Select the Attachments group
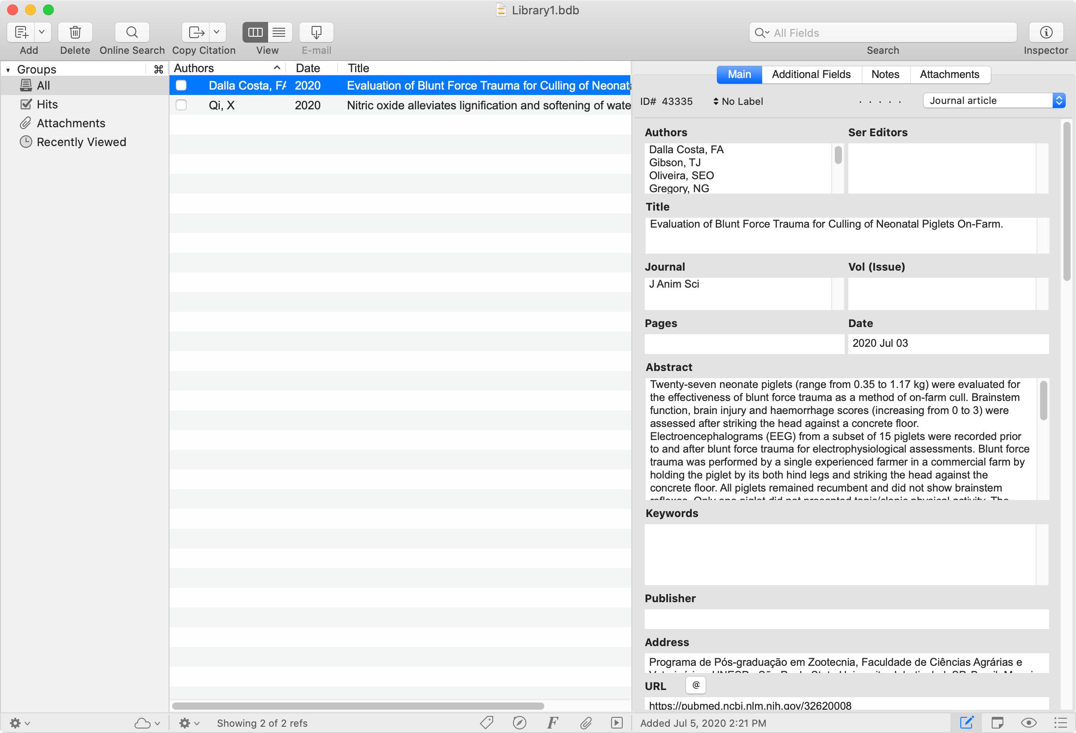This screenshot has height=733, width=1076. click(x=85, y=123)
